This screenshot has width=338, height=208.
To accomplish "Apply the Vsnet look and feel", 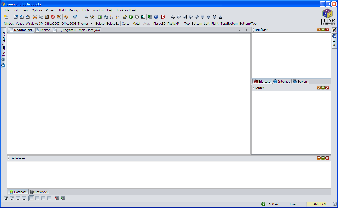I will click(20, 24).
